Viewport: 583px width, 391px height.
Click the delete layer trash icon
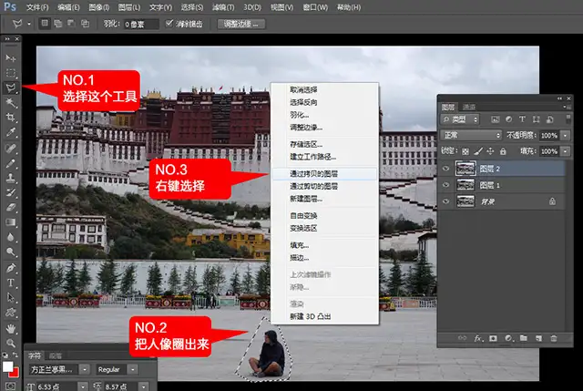coord(554,338)
